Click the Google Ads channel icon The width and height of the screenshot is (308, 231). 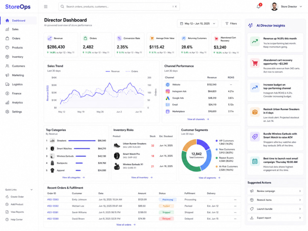[168, 98]
